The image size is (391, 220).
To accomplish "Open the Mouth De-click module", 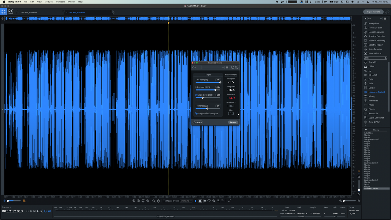I will (x=375, y=28).
